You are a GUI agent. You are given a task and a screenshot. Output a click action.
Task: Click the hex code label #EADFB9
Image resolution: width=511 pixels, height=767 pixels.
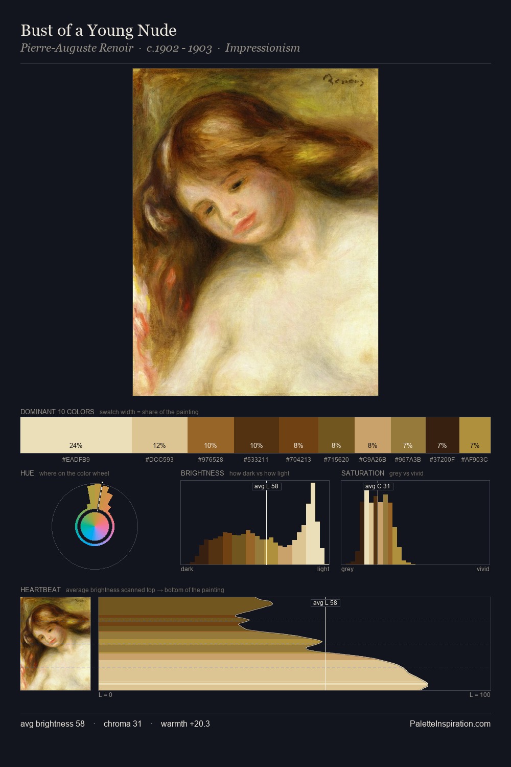pyautogui.click(x=76, y=460)
